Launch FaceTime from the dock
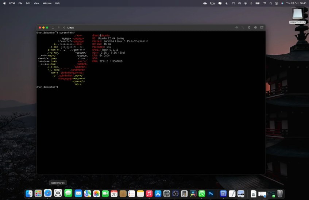Screen dimensions: 309x200 [105, 193]
